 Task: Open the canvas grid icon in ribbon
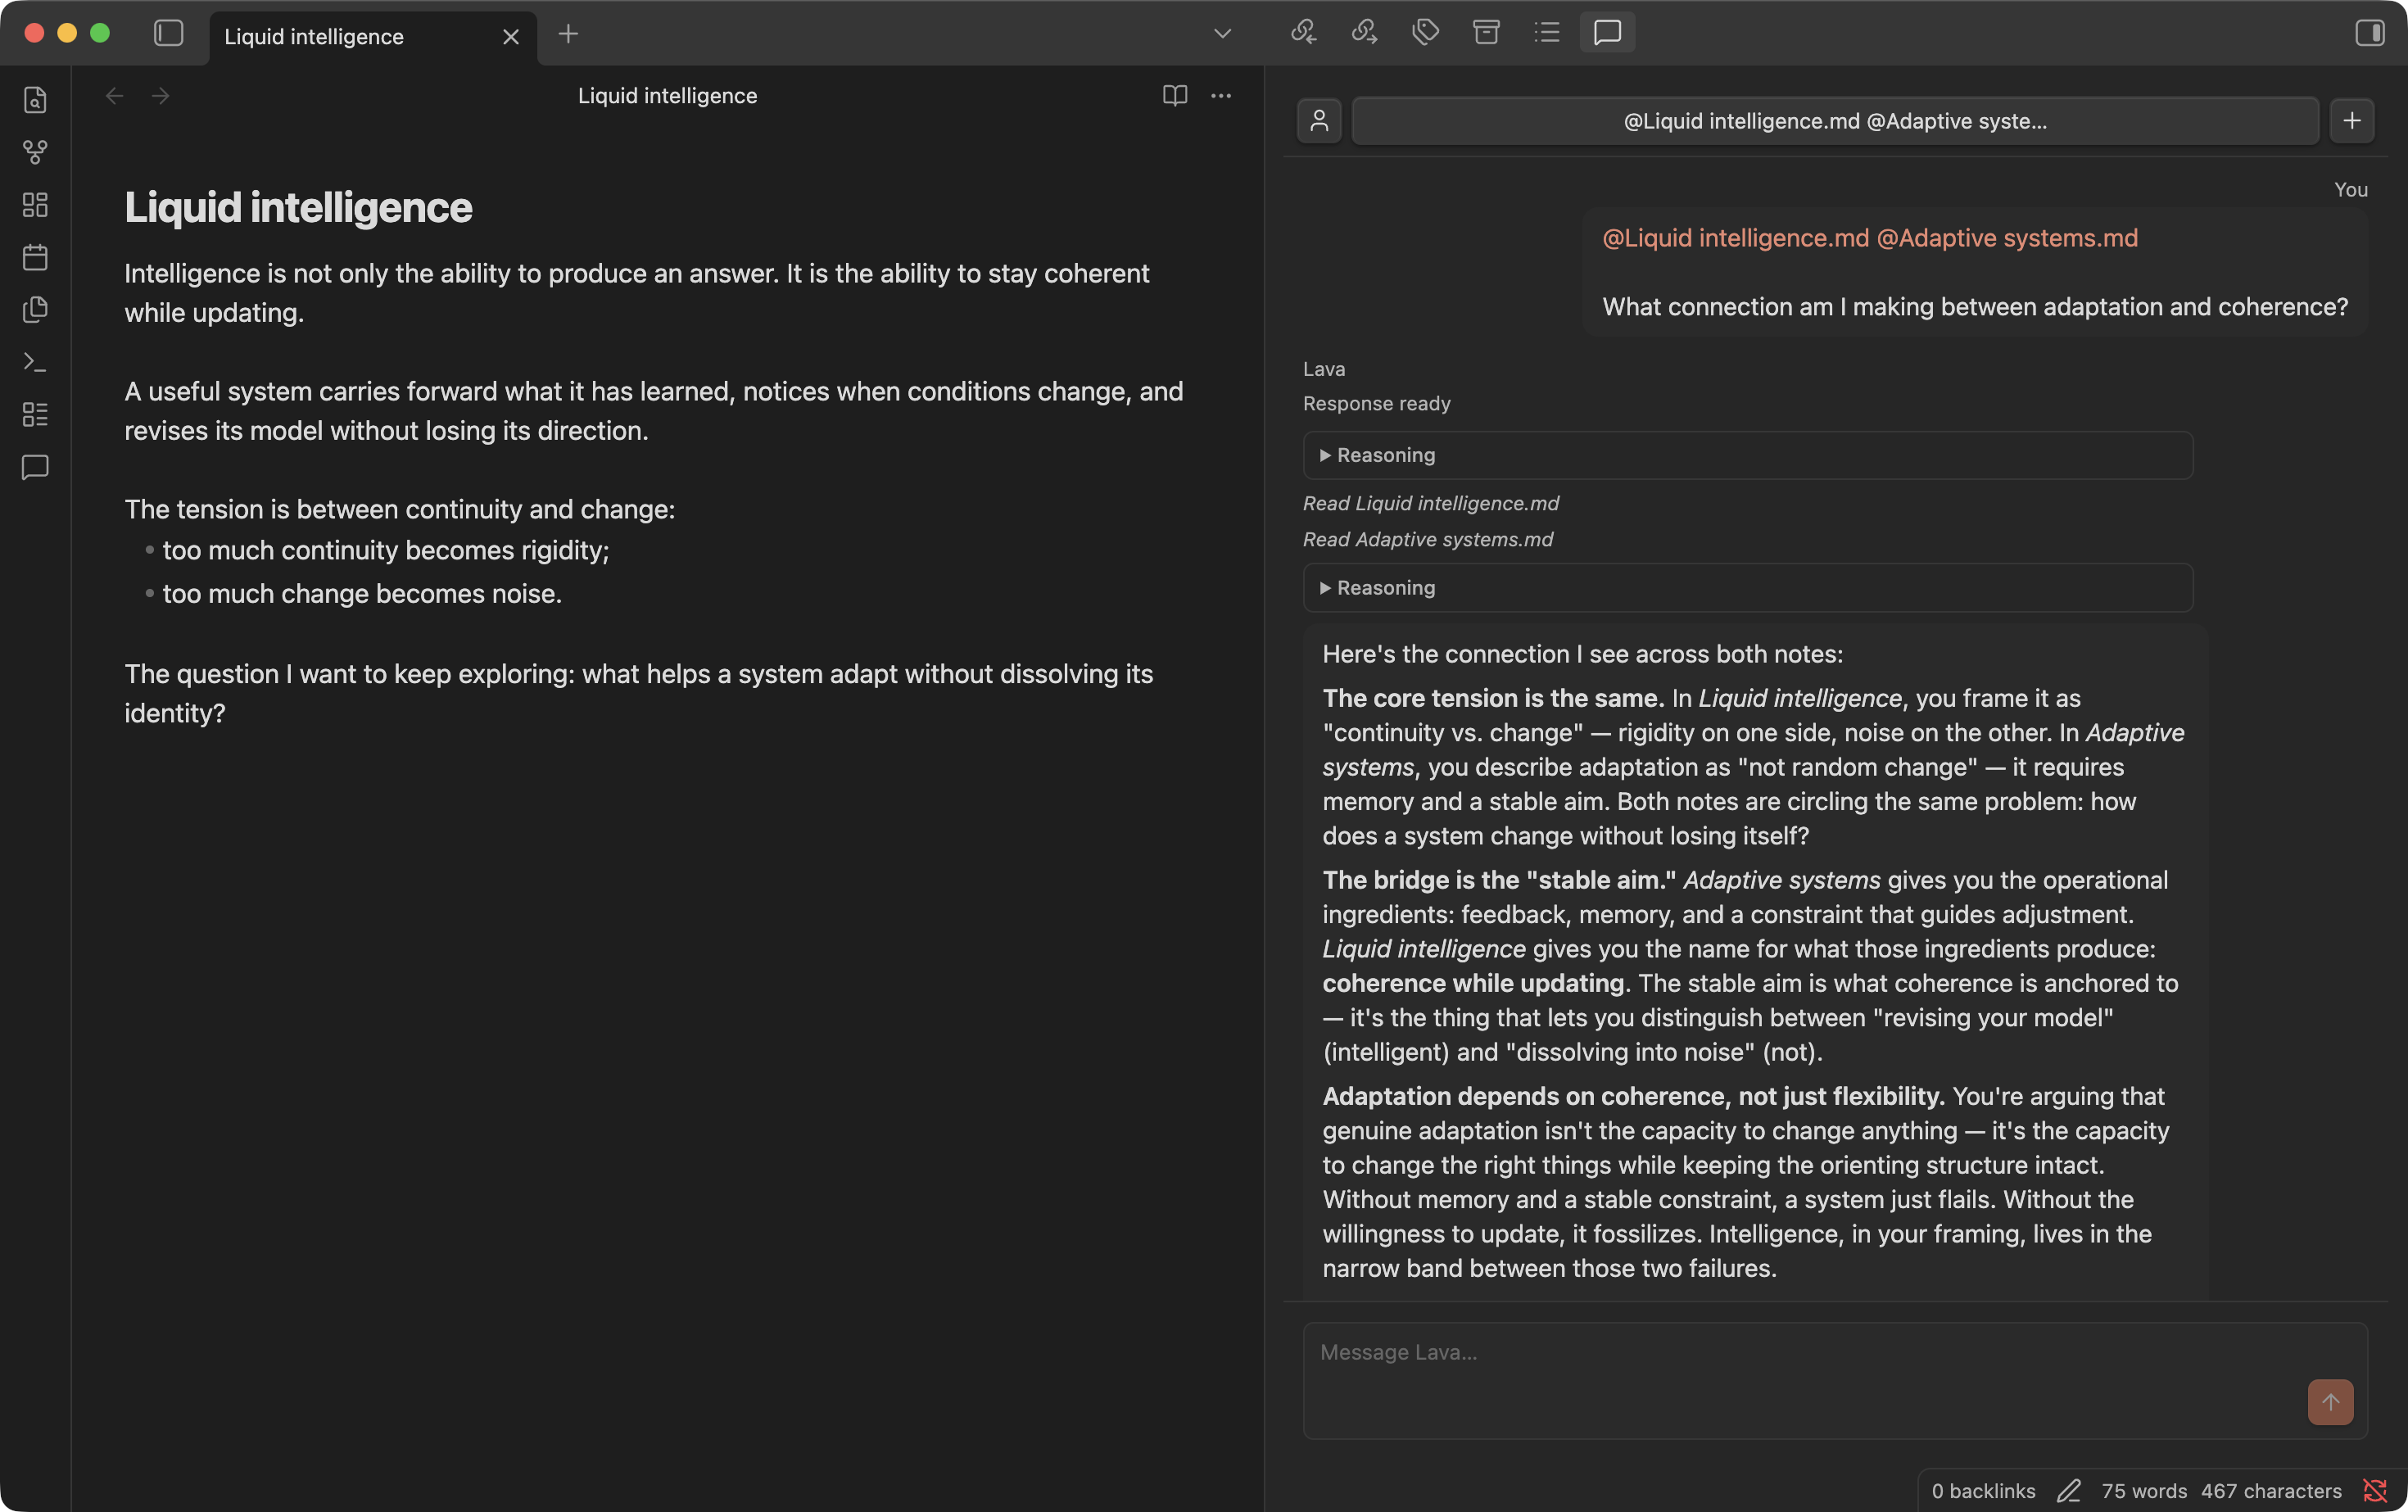coord(35,205)
